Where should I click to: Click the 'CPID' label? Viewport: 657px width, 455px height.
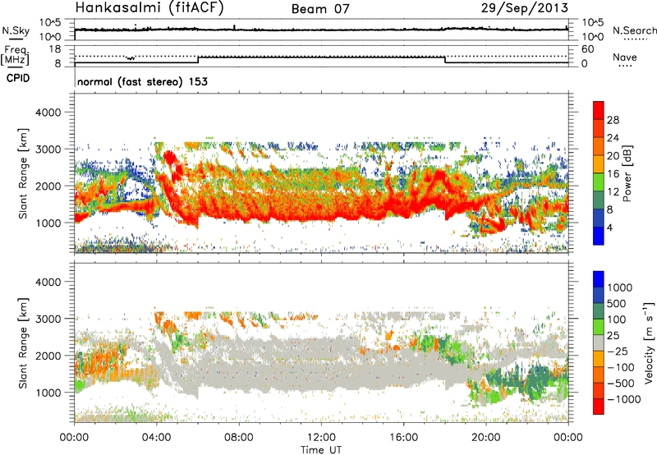point(18,78)
